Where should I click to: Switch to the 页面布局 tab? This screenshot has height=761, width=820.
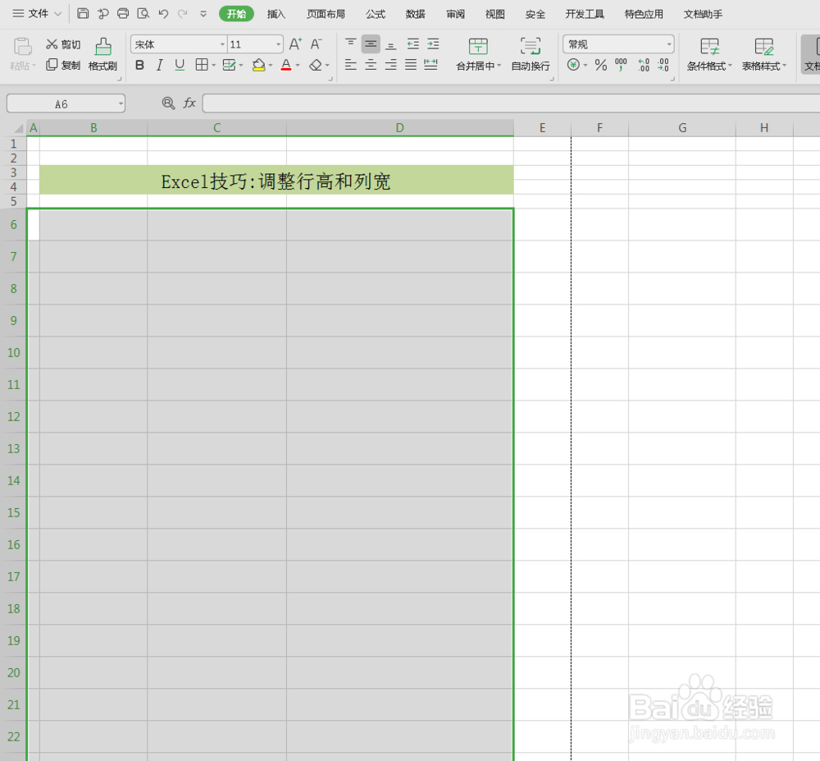[326, 14]
